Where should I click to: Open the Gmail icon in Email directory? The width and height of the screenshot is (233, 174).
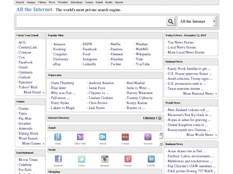pos(57,137)
